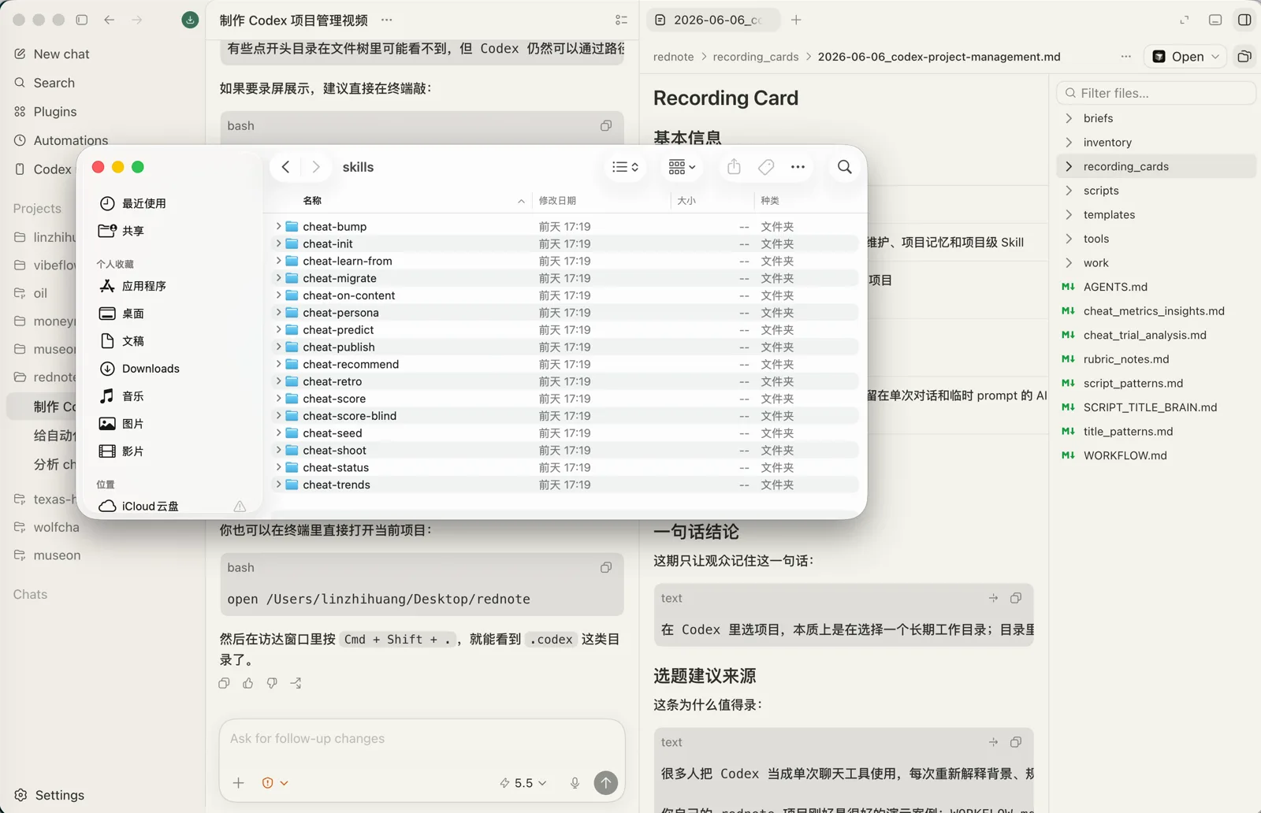Image resolution: width=1261 pixels, height=813 pixels.
Task: Copy the file path icon near Open
Action: click(x=1244, y=57)
